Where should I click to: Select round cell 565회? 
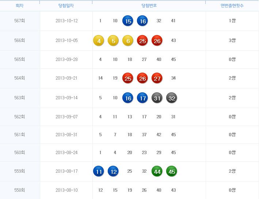click(20, 59)
